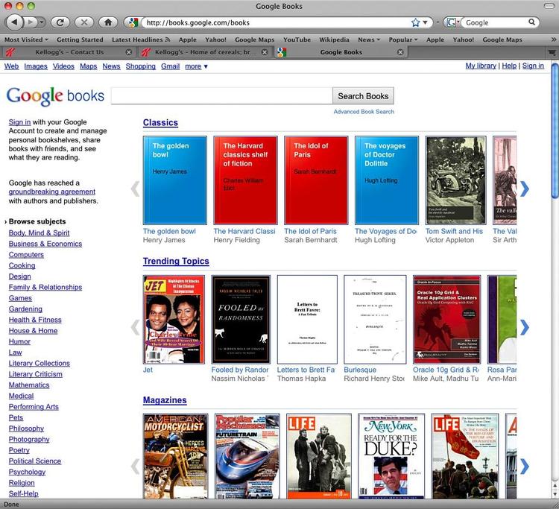Open the New York magazine cover
This screenshot has width=559, height=509.
pyautogui.click(x=391, y=456)
